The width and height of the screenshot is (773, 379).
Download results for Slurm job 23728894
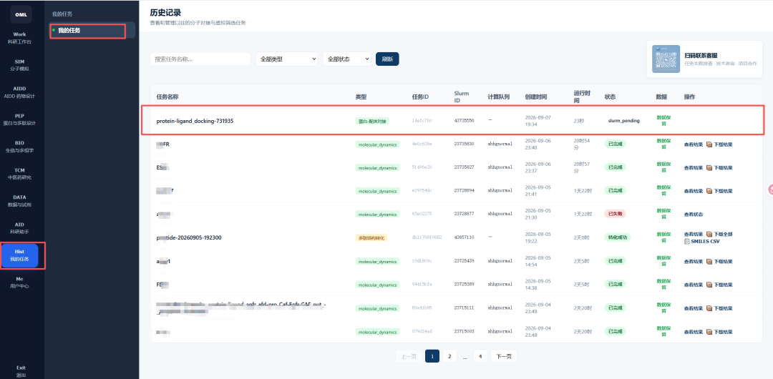(719, 191)
